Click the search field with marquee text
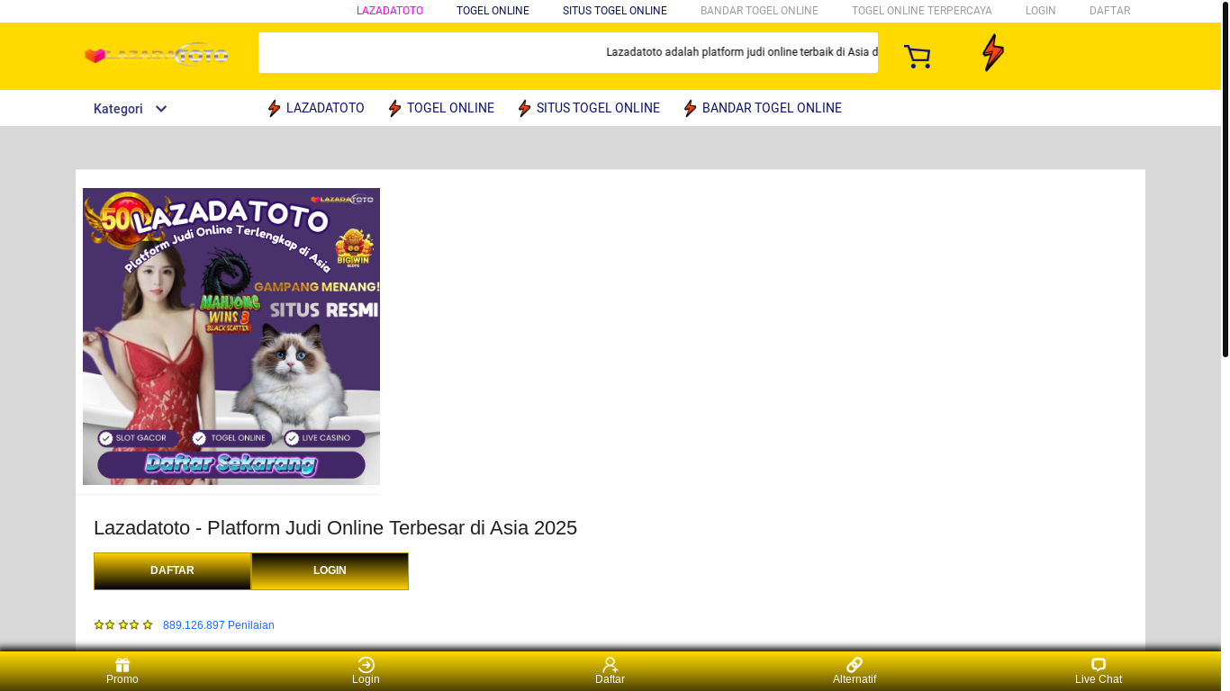Viewport: 1230px width, 691px height. (x=568, y=52)
